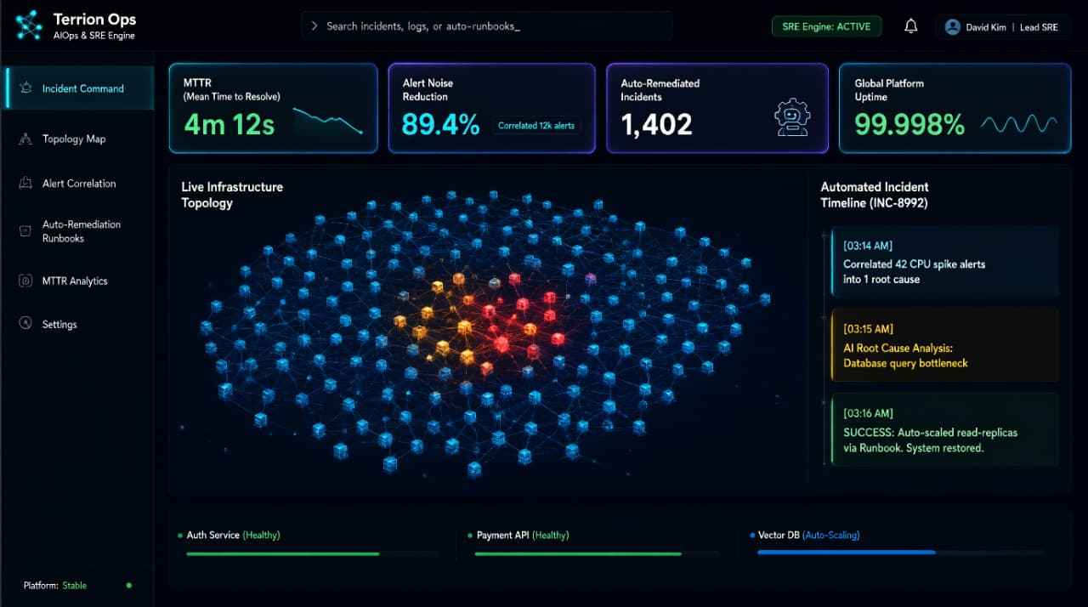Select the 03:16 AM SUCCESS timeline entry
1088x607 pixels.
pos(945,429)
